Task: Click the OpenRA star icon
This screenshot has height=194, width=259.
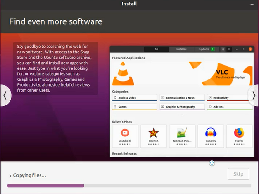Action: [x=154, y=133]
